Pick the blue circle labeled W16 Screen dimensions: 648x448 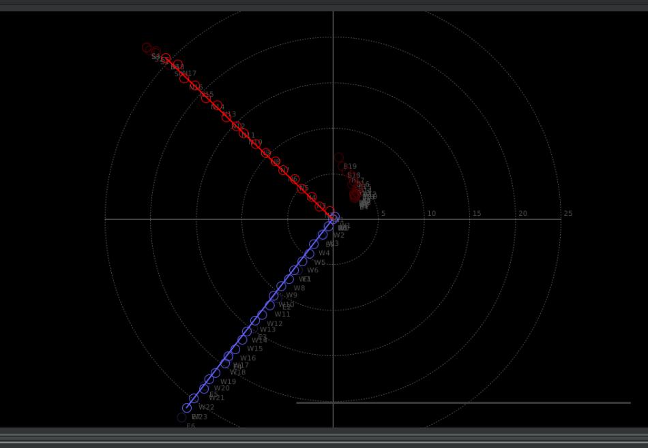pos(228,357)
